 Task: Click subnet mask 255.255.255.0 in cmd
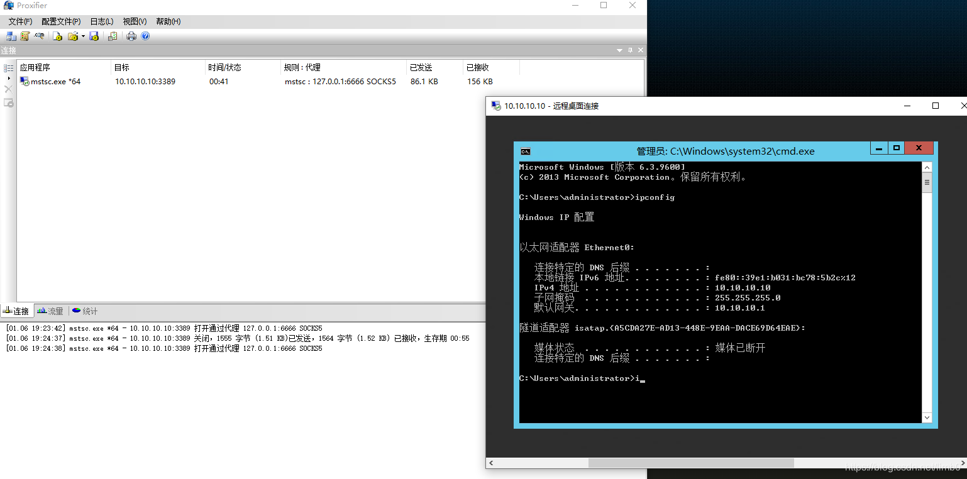pyautogui.click(x=748, y=298)
